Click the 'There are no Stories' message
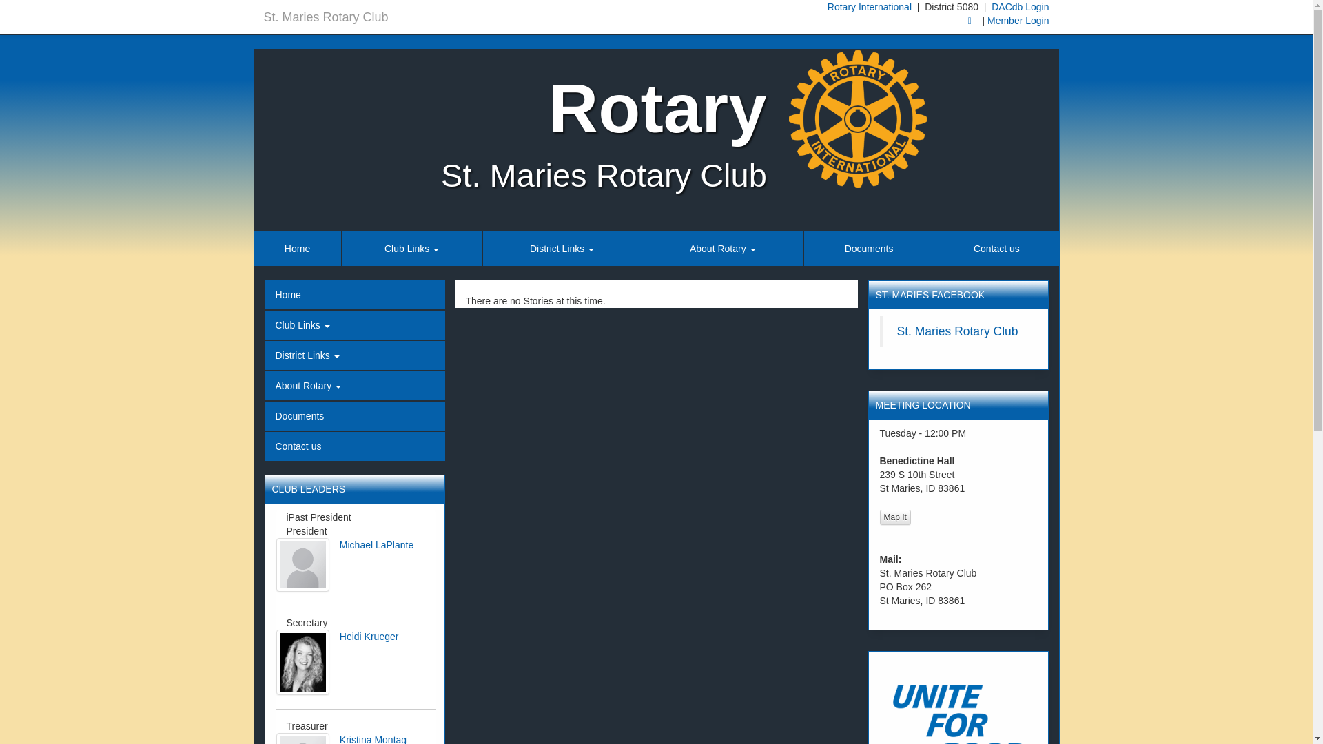 pyautogui.click(x=535, y=301)
